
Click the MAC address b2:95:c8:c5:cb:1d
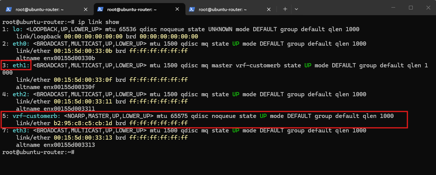(83, 123)
